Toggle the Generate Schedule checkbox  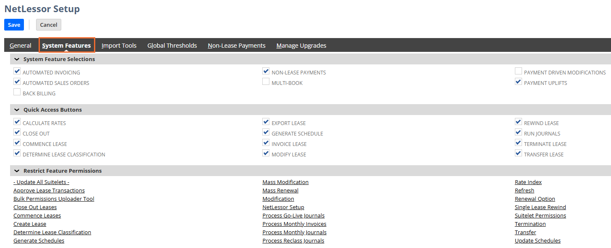point(266,133)
